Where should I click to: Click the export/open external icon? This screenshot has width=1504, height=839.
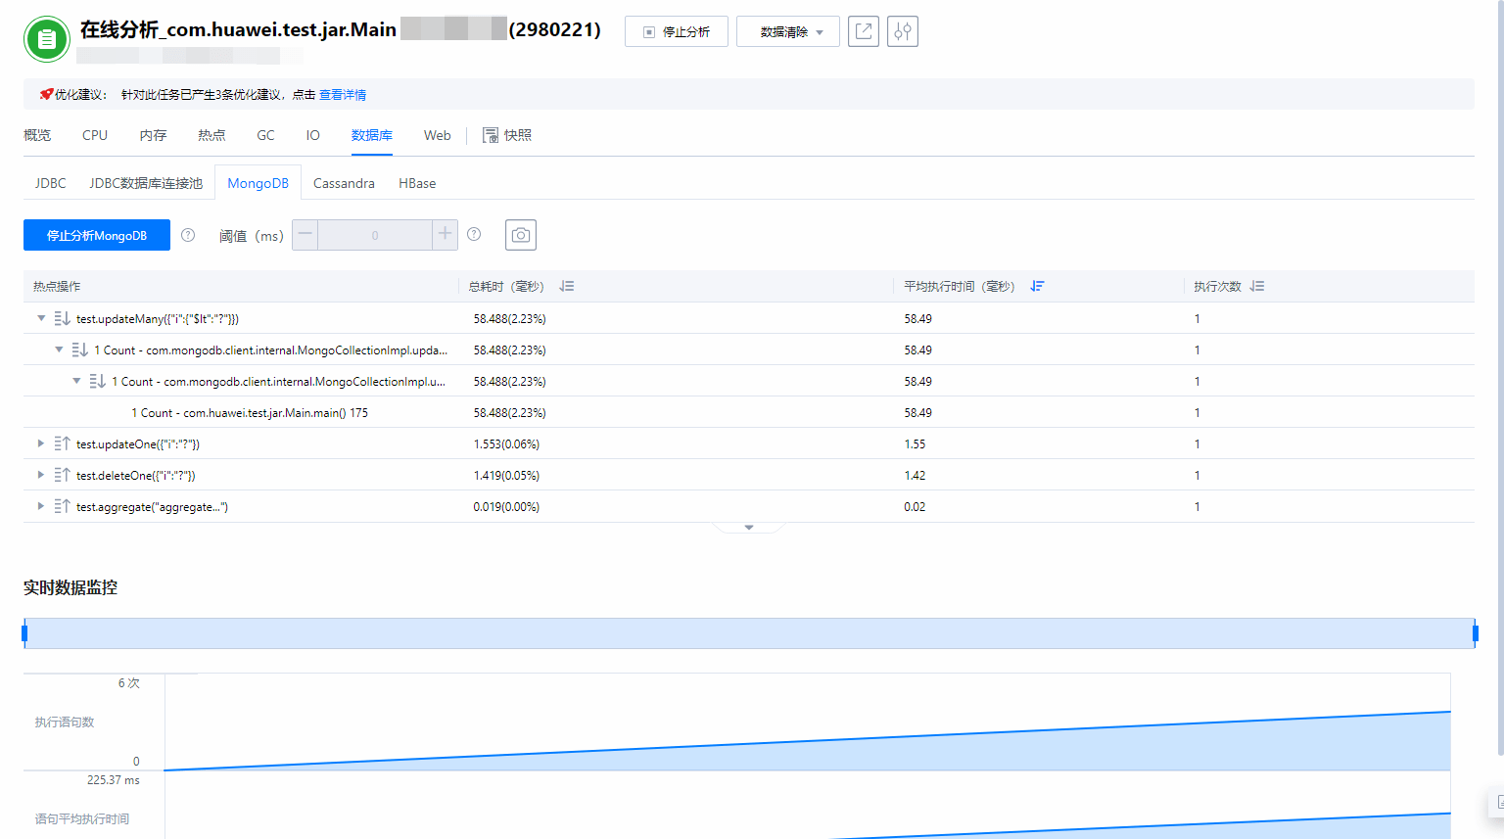tap(864, 31)
